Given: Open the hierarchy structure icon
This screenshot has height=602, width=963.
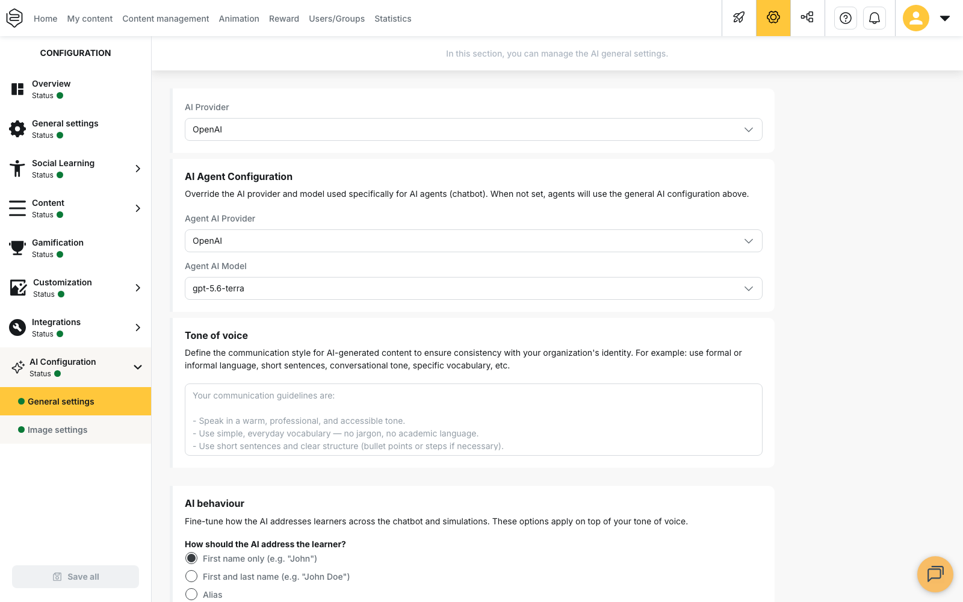Looking at the screenshot, I should (x=807, y=18).
